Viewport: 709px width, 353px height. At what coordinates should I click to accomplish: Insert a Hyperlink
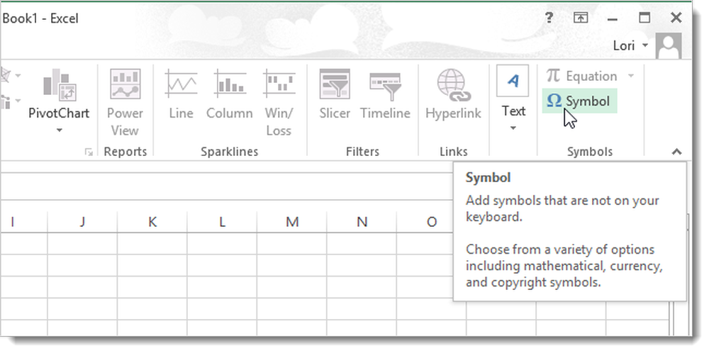(453, 96)
